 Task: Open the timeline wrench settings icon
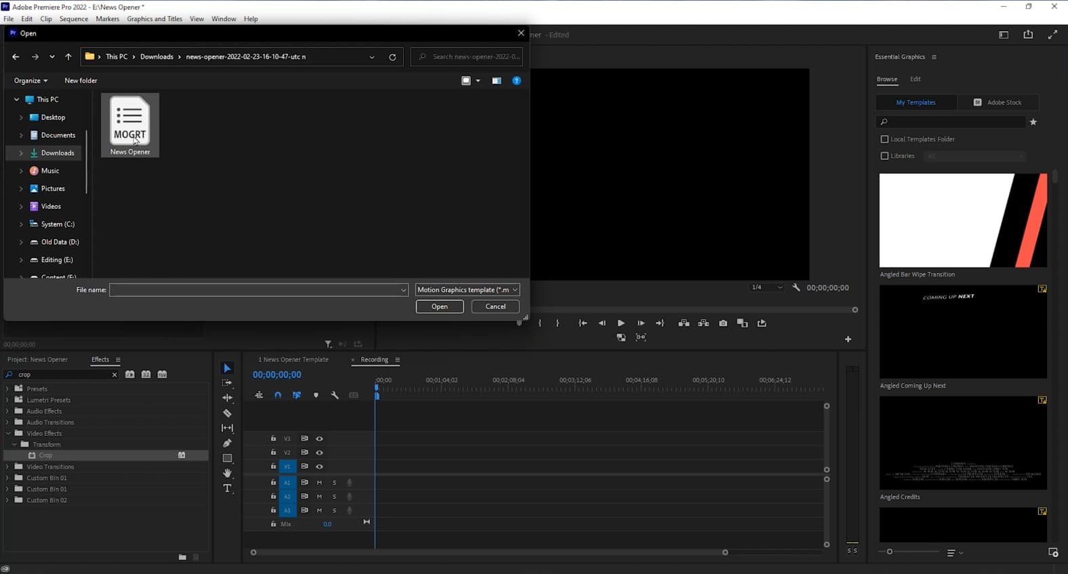[x=335, y=395]
